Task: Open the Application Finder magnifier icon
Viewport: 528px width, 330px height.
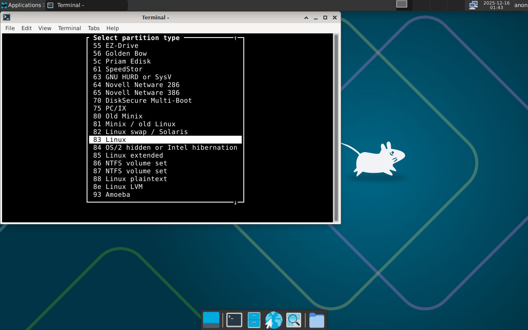Action: tap(294, 320)
